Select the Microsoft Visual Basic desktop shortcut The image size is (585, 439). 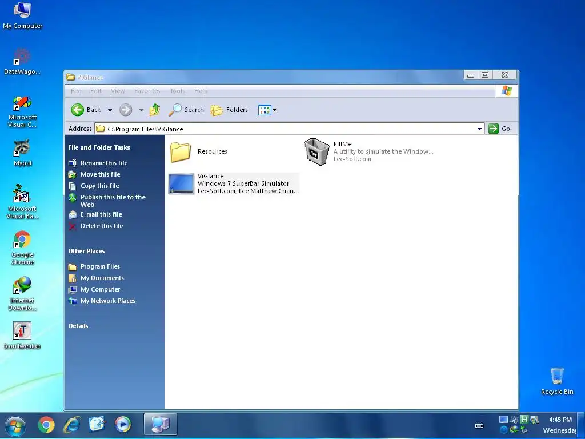(22, 202)
